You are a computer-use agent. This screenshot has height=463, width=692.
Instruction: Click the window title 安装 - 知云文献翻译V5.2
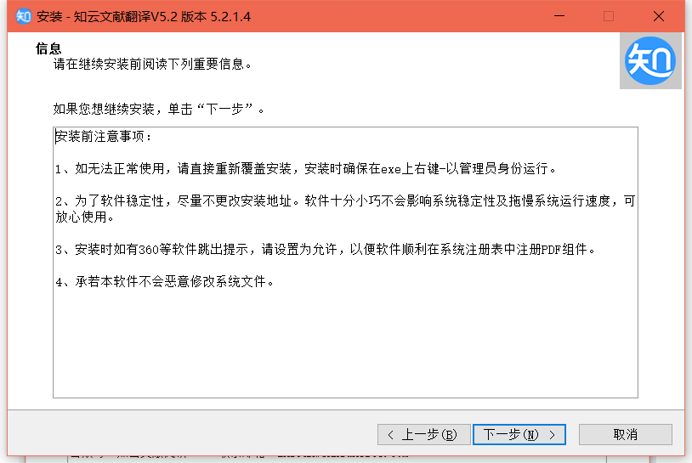click(144, 17)
